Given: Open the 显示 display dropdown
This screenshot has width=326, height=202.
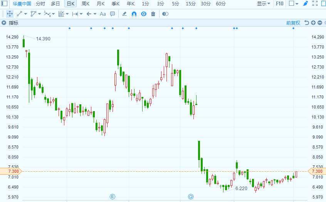Looking at the screenshot, I should pyautogui.click(x=264, y=3).
